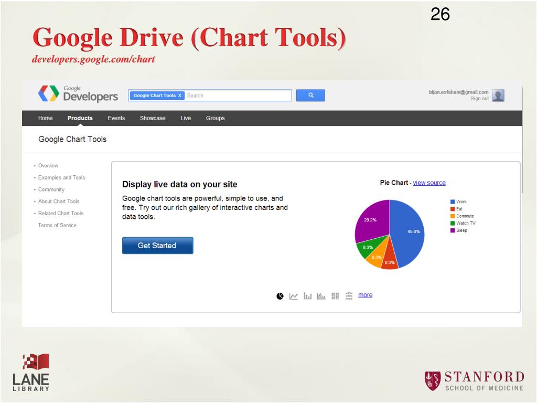The height and width of the screenshot is (403, 537).
Task: Click the Display live data heading
Action: point(180,184)
